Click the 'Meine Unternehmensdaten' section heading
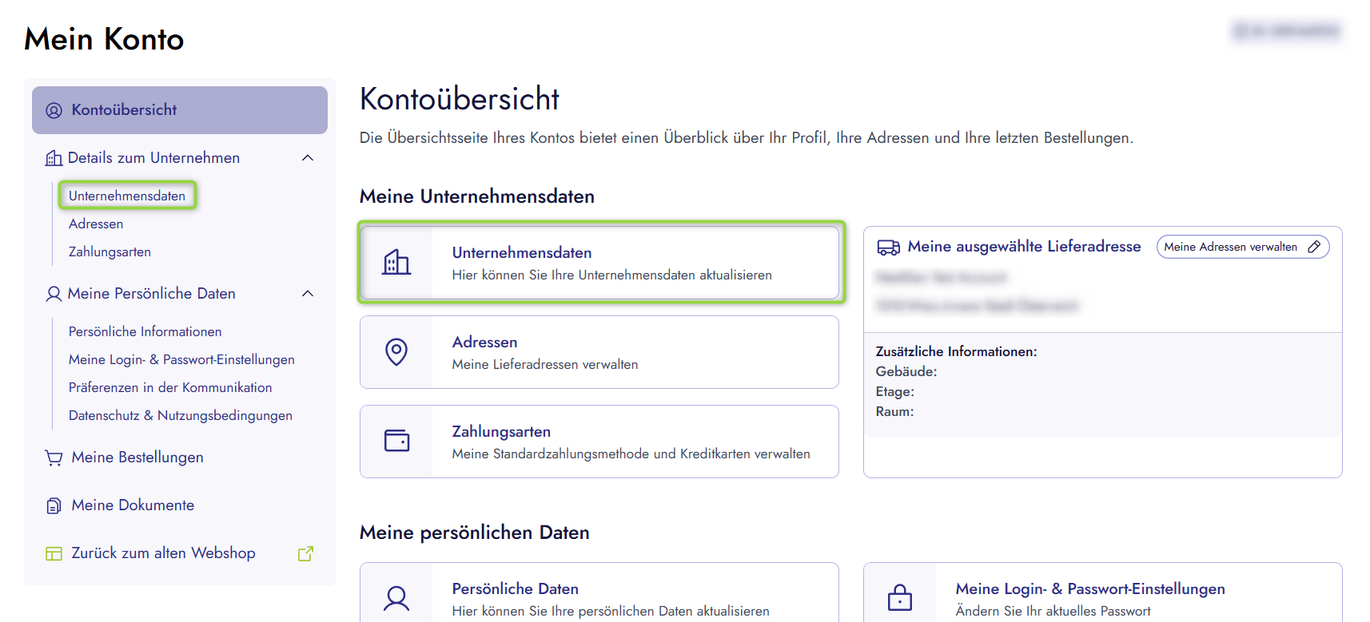 tap(477, 196)
